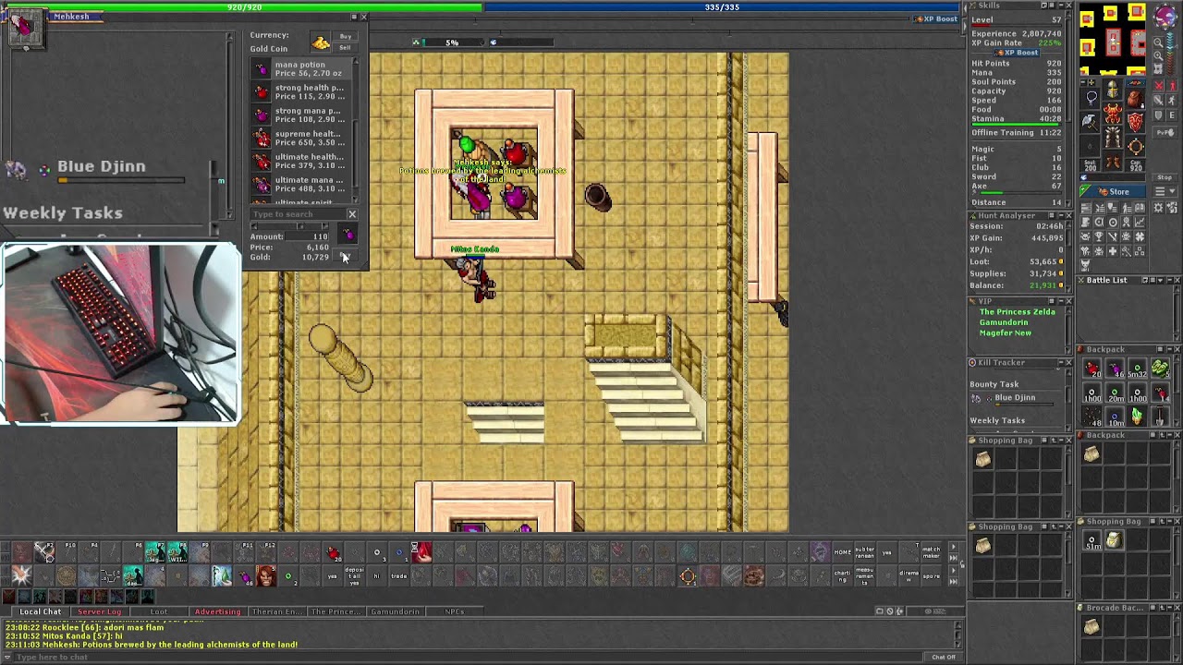
Task: Select mana potion in the trade list
Action: tap(299, 69)
